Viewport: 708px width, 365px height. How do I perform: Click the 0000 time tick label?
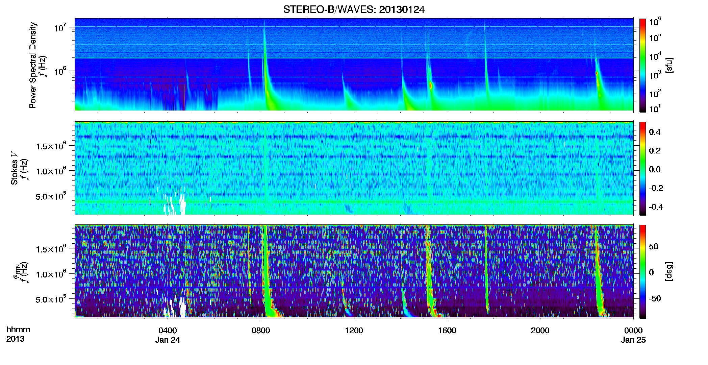point(633,330)
